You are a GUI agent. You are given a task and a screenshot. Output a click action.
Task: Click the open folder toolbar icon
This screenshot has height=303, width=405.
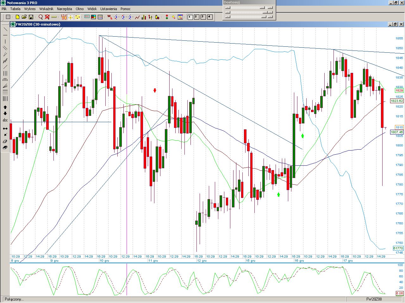coord(24,17)
